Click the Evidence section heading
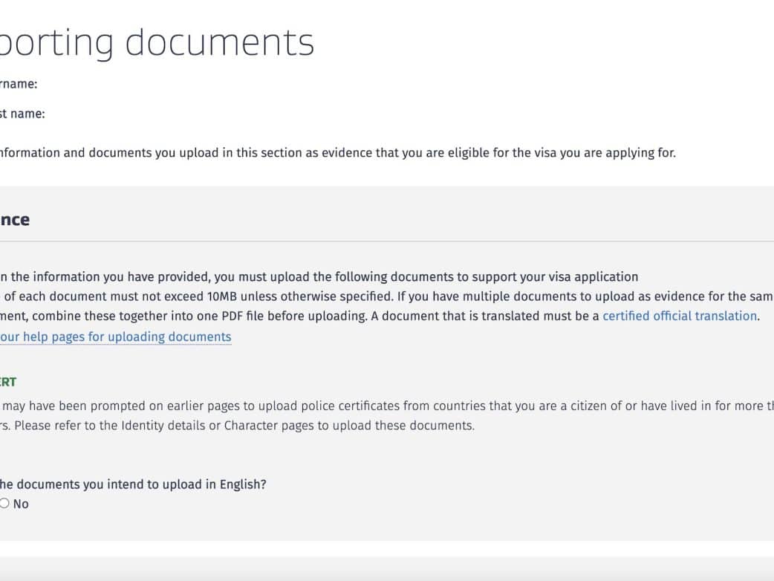 point(14,219)
